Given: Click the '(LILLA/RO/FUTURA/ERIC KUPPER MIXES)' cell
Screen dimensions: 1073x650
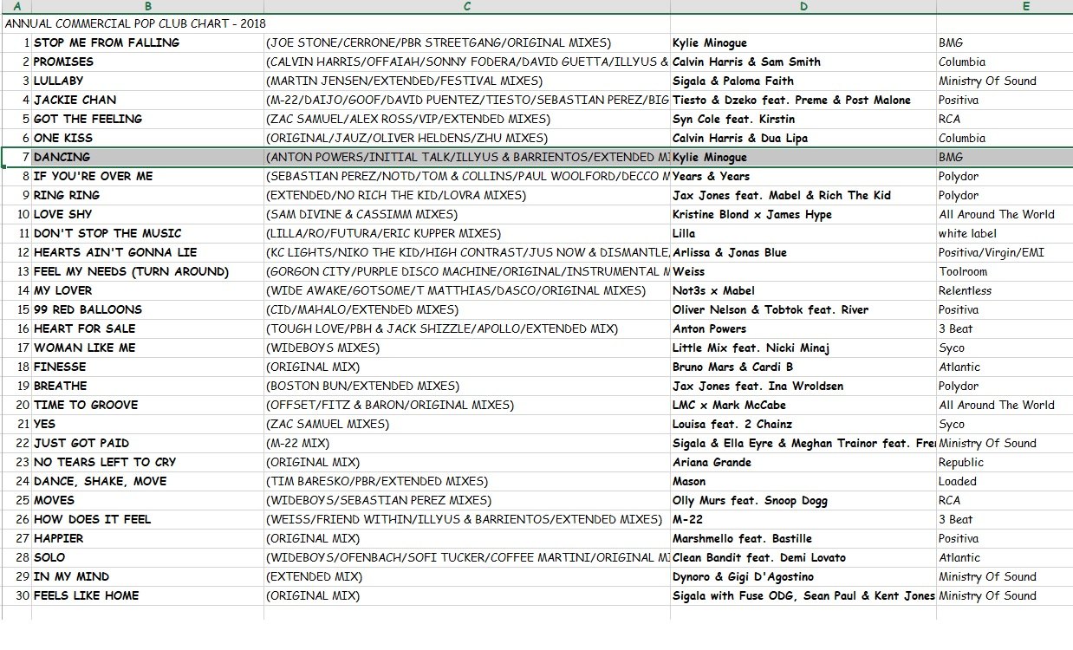Looking at the screenshot, I should tap(467, 233).
